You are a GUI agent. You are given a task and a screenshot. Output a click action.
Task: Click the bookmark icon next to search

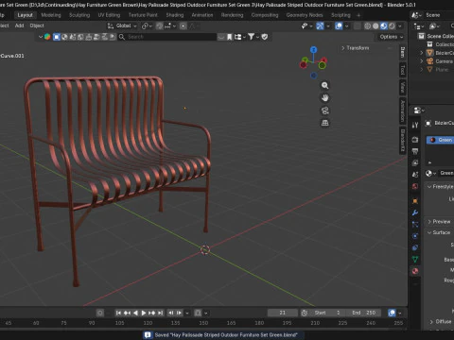pos(230,37)
